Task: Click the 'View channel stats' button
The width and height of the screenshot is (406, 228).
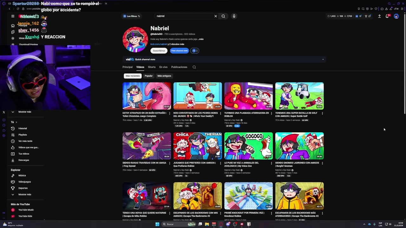Action: pyautogui.click(x=180, y=51)
